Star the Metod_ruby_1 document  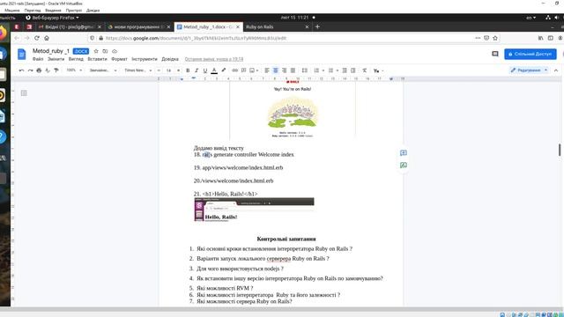(96, 51)
